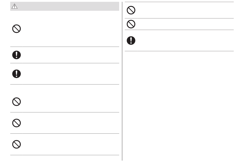244x168 pixels.
Task: Click the bottom-most prohibition icon in left column
Action: click(16, 144)
